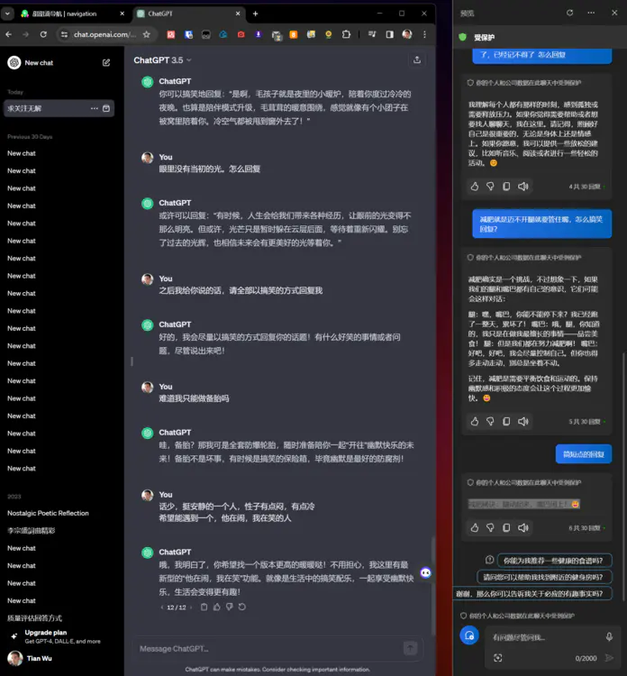Click the share chat icon at top right
The width and height of the screenshot is (627, 676).
(416, 60)
